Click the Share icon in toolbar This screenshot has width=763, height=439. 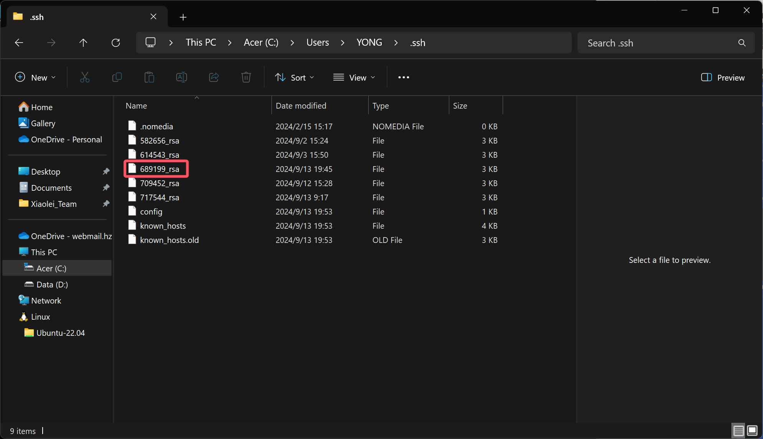[x=214, y=78]
